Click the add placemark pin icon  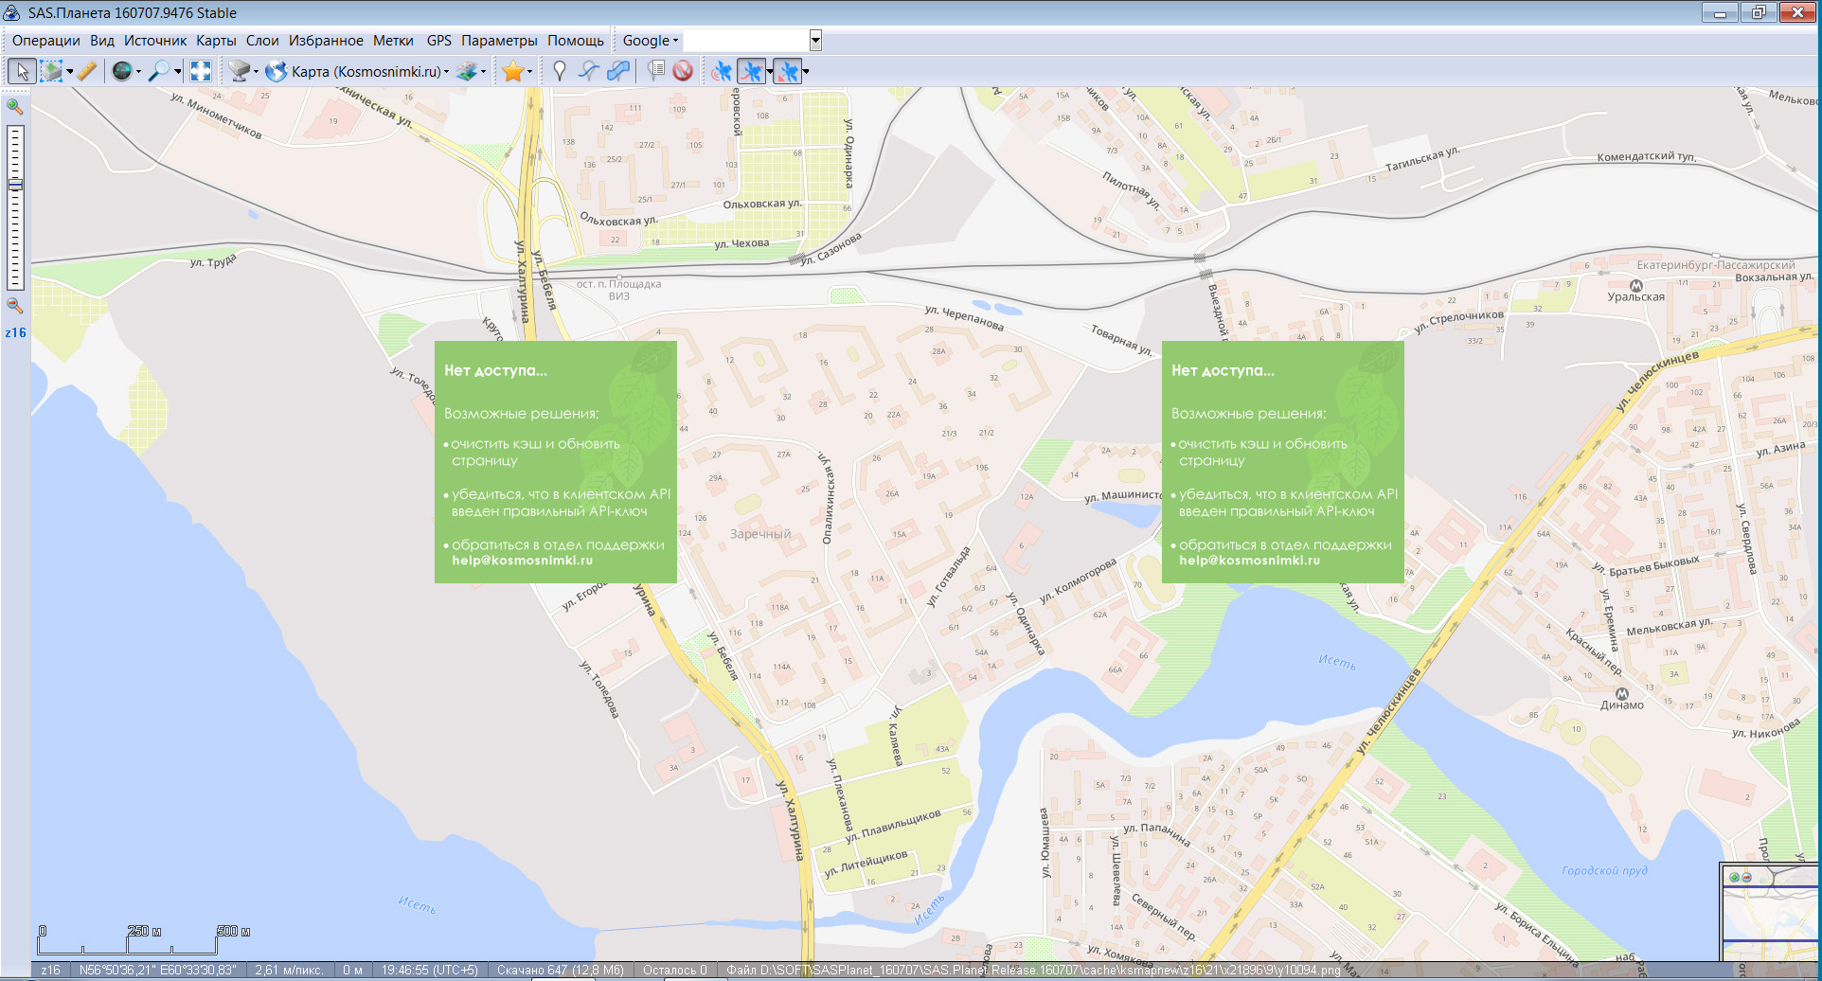pos(560,71)
